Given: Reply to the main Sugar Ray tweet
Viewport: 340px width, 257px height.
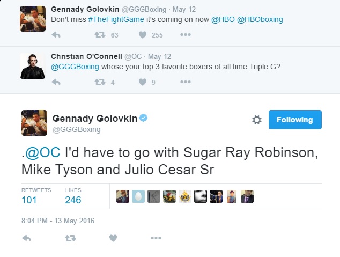Looking at the screenshot, I should [26, 238].
